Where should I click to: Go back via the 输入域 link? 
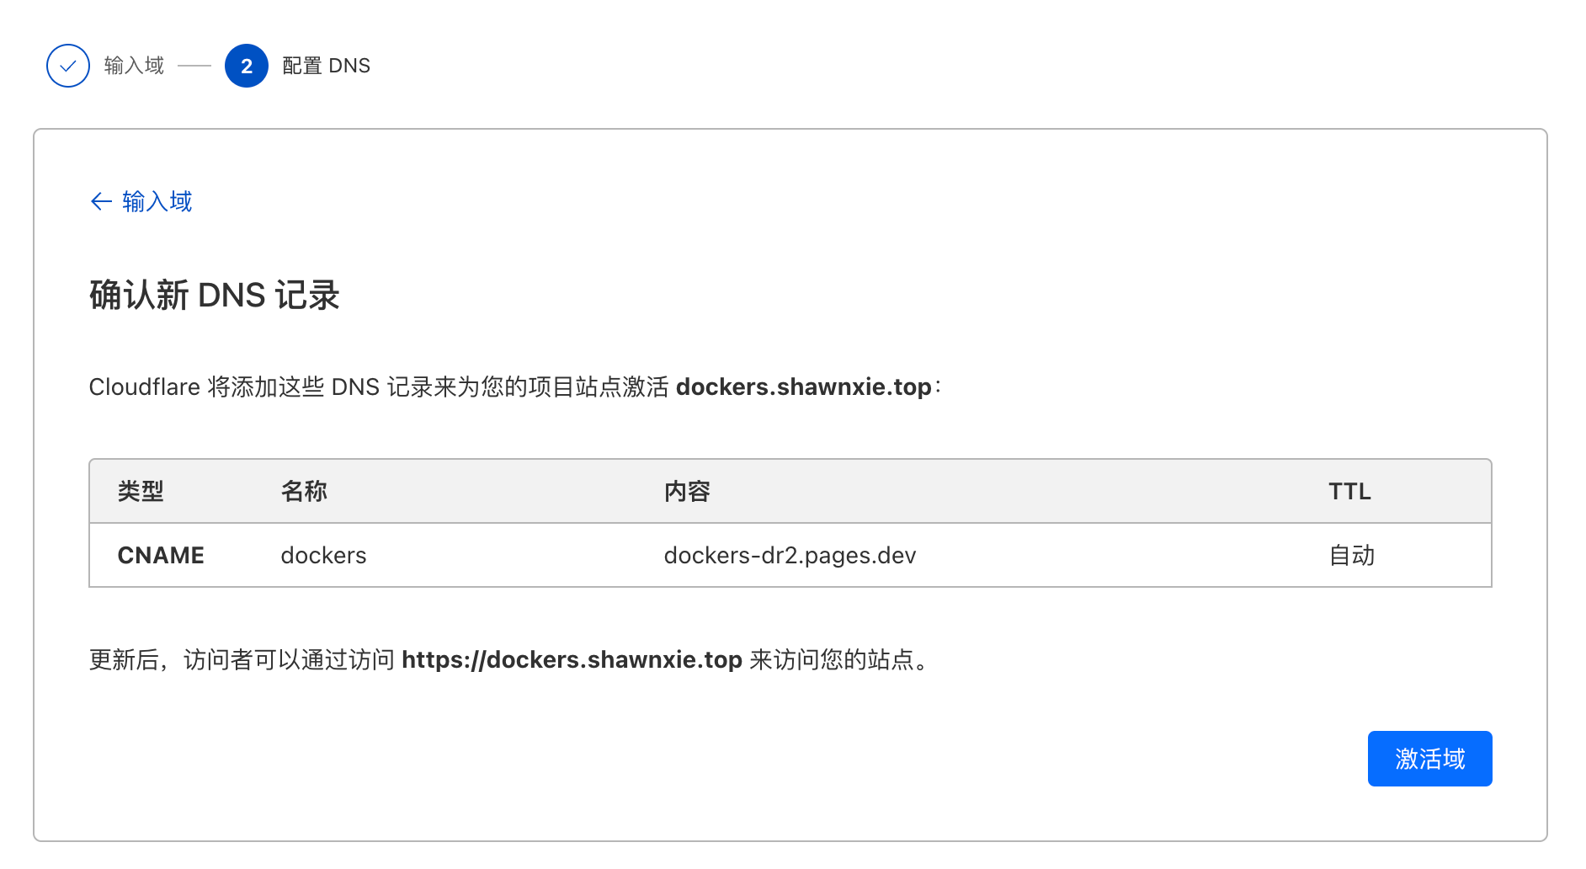click(x=141, y=201)
